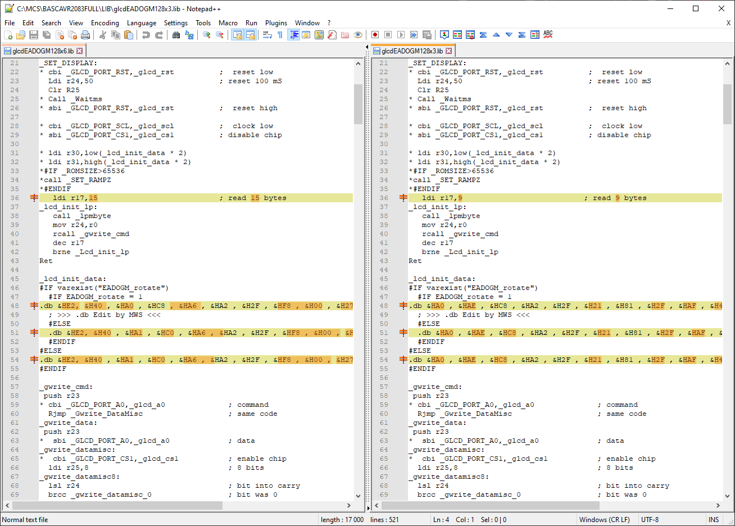
Task: Toggle word wrap in the toolbar
Action: pyautogui.click(x=267, y=35)
